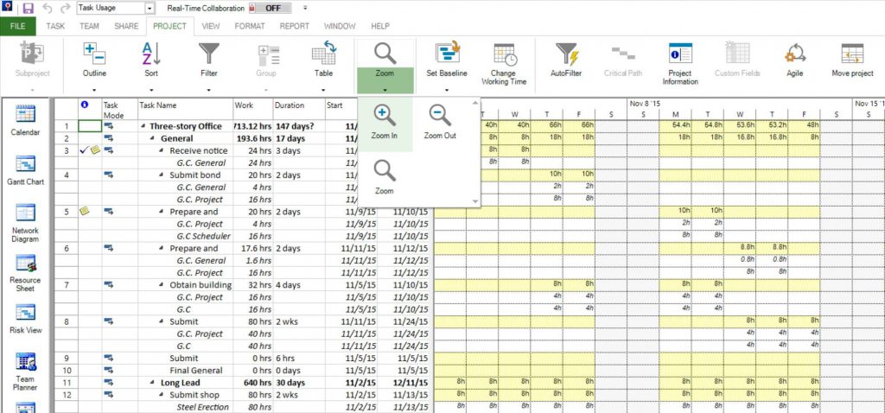Viewport: 885px width, 413px height.
Task: Open Change Working Time
Action: pyautogui.click(x=504, y=63)
